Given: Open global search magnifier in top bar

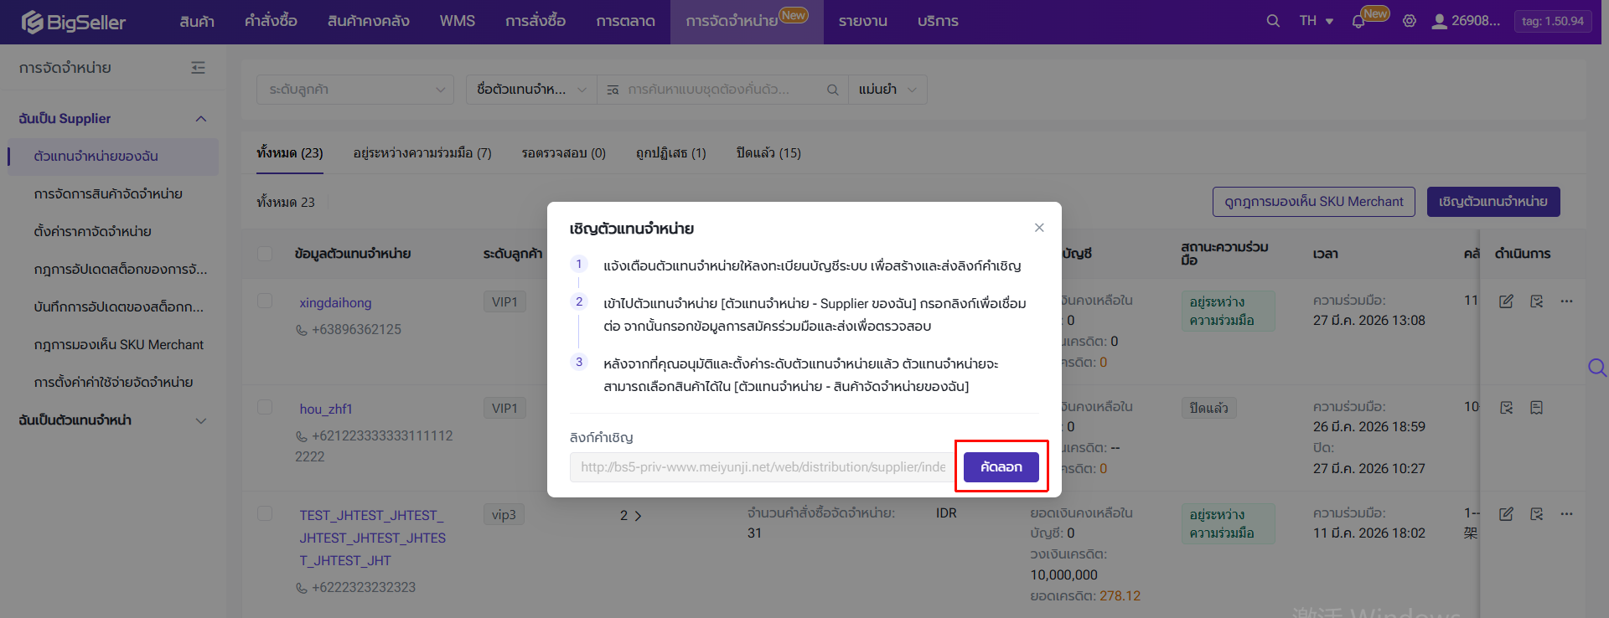Looking at the screenshot, I should pyautogui.click(x=1273, y=21).
